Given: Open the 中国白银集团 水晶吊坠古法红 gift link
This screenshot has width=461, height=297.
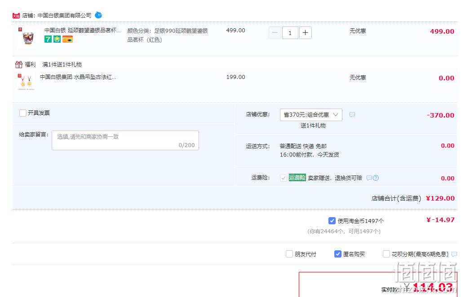Looking at the screenshot, I should [x=78, y=77].
